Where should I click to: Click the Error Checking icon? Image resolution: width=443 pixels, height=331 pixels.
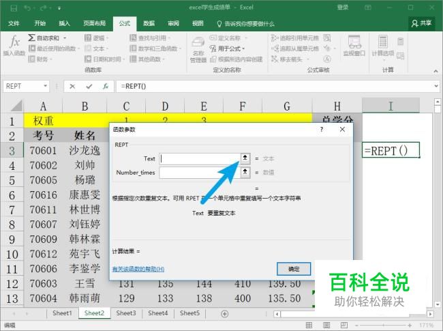327,48
